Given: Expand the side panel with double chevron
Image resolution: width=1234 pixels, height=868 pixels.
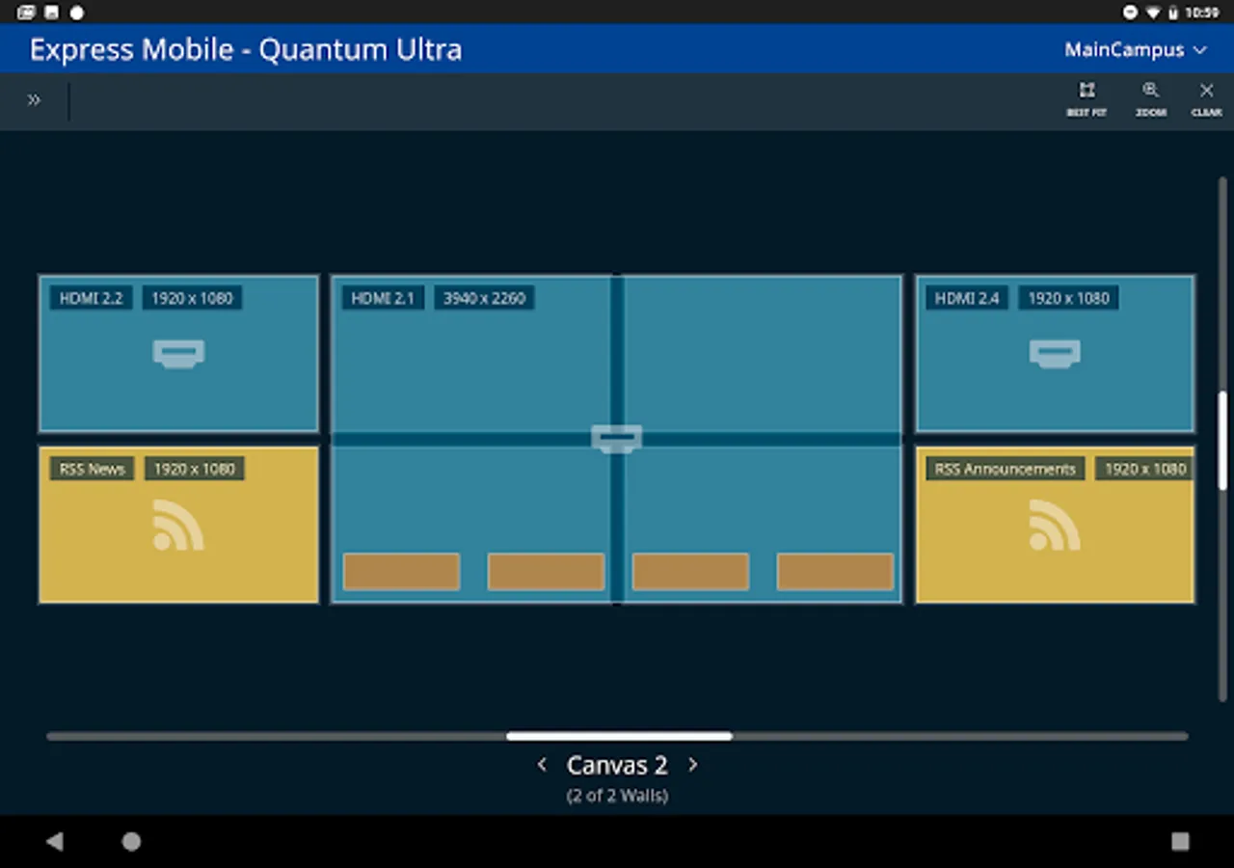Looking at the screenshot, I should [34, 100].
